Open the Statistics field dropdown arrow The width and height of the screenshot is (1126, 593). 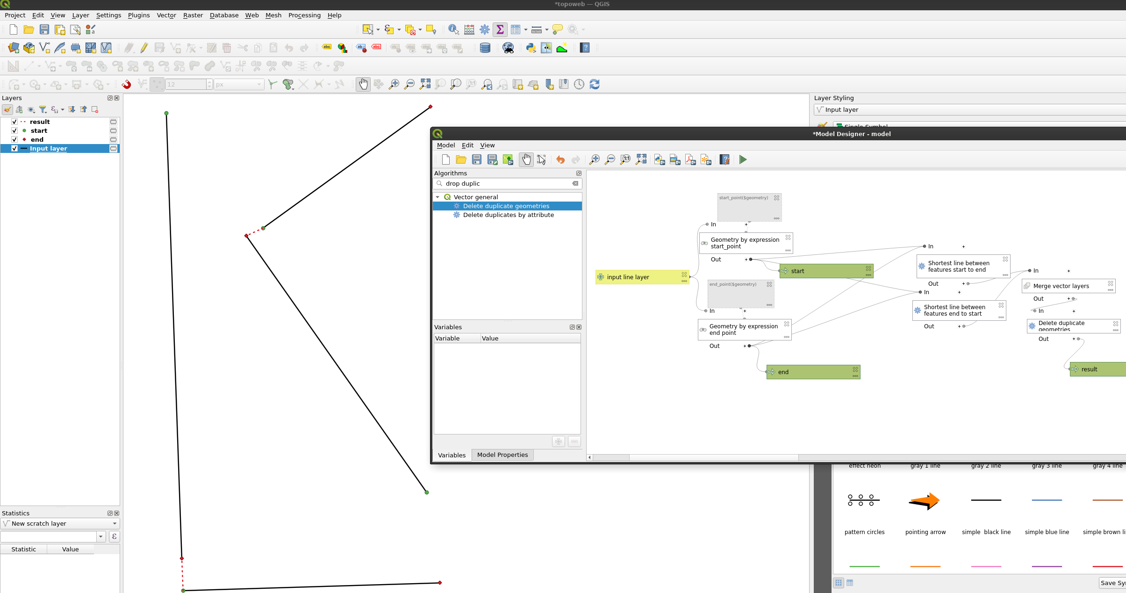pos(101,536)
